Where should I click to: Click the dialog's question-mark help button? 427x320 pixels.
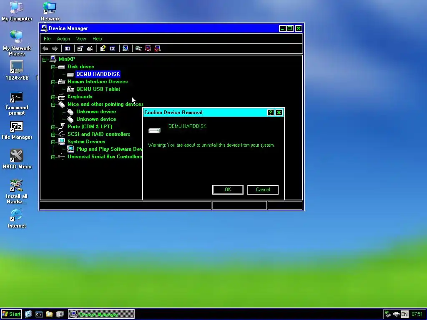coord(270,112)
